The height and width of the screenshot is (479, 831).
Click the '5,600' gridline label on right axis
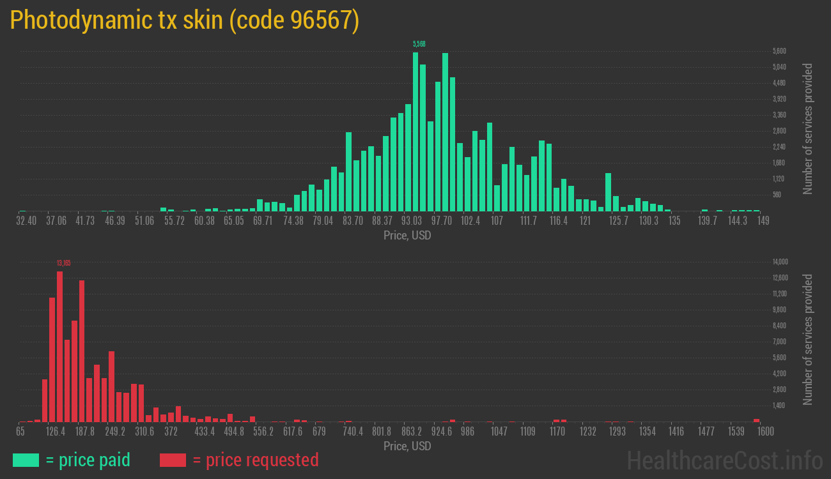click(779, 50)
